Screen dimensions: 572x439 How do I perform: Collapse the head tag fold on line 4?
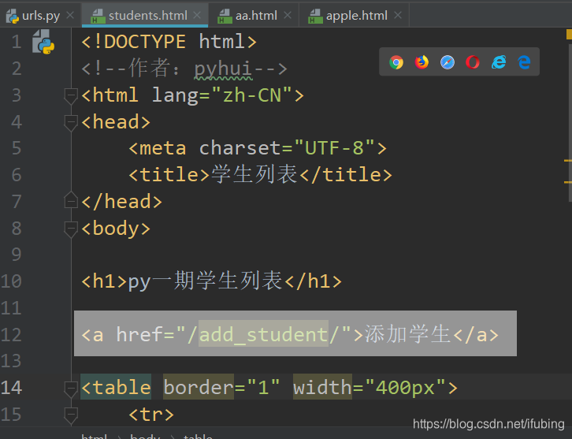pos(71,123)
